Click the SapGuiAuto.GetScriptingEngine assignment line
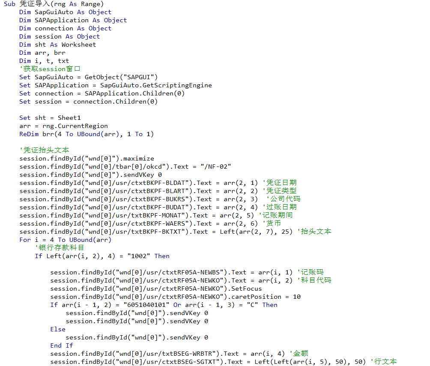 [x=116, y=86]
